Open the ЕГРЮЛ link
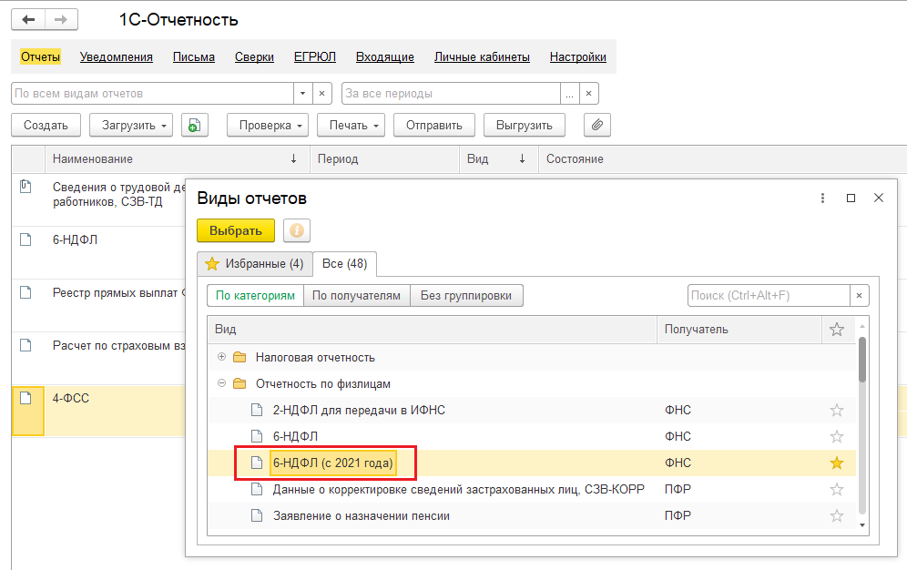Image resolution: width=907 pixels, height=570 pixels. [x=315, y=56]
